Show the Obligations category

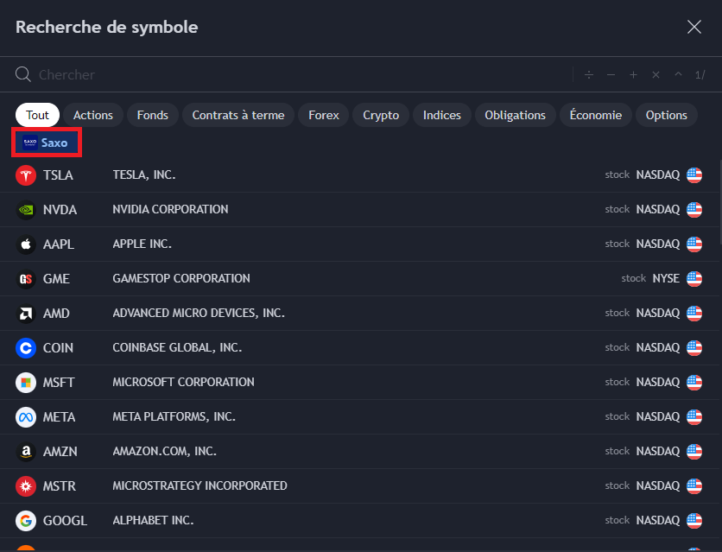[x=515, y=115]
